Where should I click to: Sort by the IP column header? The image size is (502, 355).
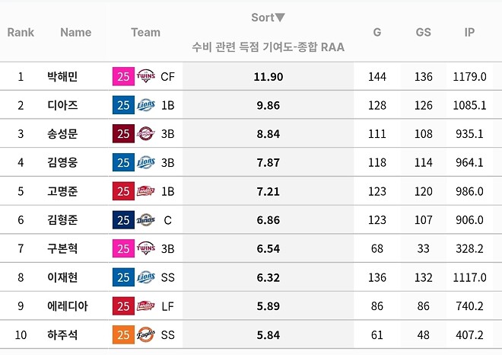click(470, 32)
